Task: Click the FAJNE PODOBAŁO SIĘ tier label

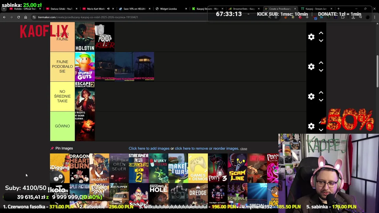Action: [x=62, y=67]
